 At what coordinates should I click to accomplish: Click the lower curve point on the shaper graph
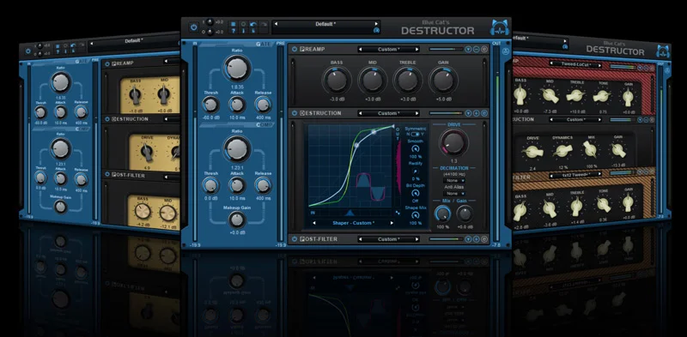[x=356, y=145]
